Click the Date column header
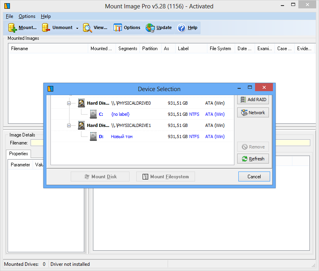This screenshot has width=319, height=271. click(245, 49)
